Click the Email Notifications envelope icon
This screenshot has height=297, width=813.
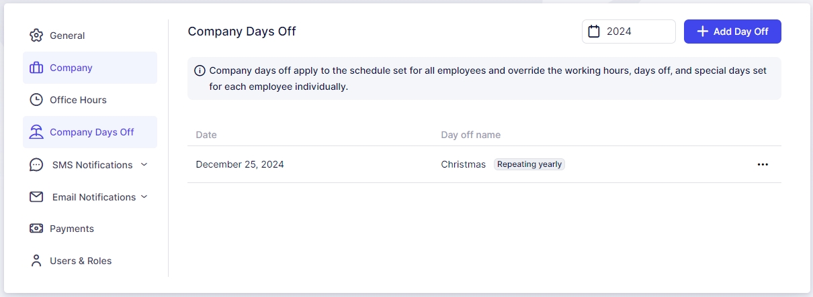tap(36, 197)
